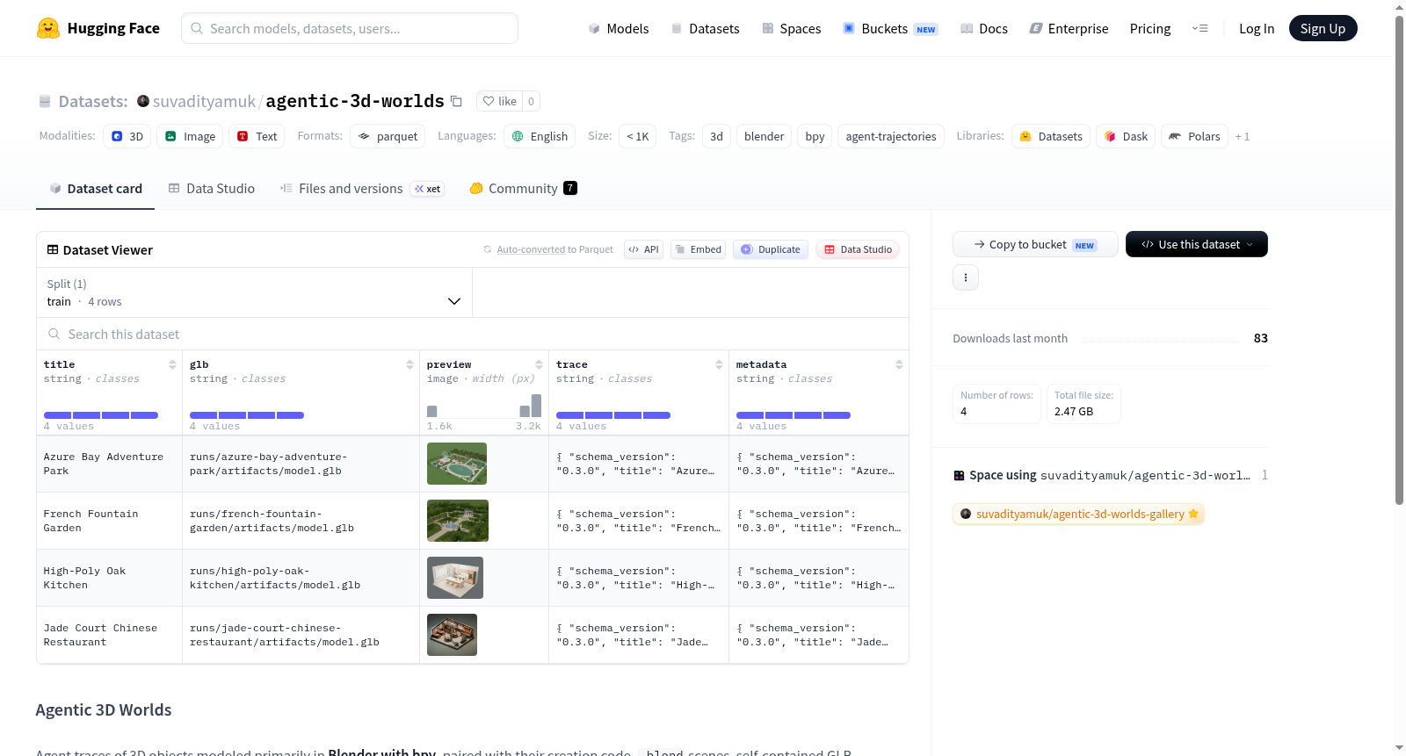This screenshot has height=756, width=1406.
Task: Sort the title column
Action: [x=172, y=364]
